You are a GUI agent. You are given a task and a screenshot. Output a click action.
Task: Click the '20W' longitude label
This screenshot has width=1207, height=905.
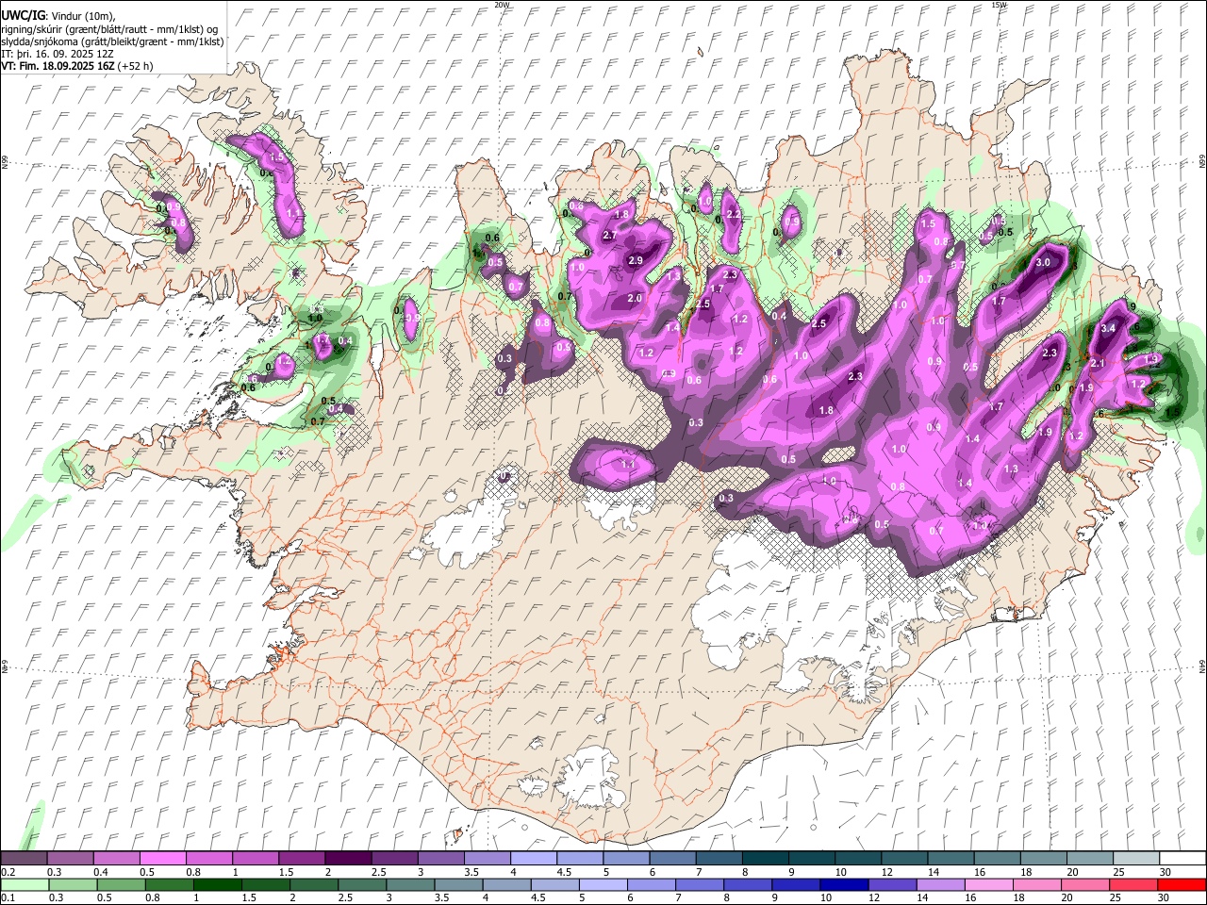pyautogui.click(x=502, y=5)
